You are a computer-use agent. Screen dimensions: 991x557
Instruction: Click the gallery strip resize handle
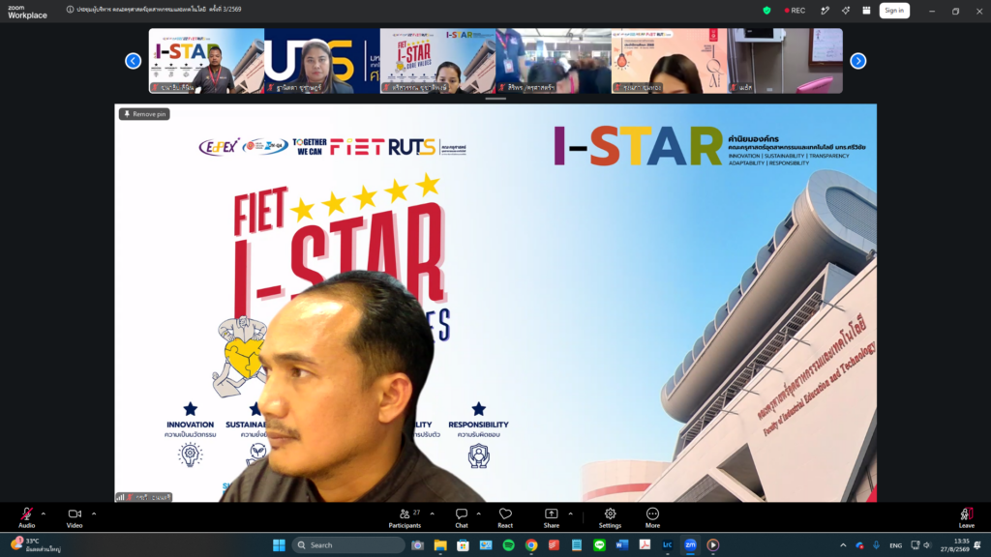(x=495, y=99)
